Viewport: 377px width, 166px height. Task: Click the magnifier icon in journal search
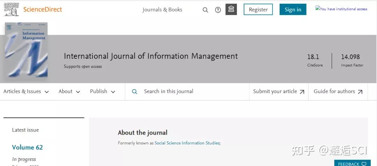click(134, 92)
